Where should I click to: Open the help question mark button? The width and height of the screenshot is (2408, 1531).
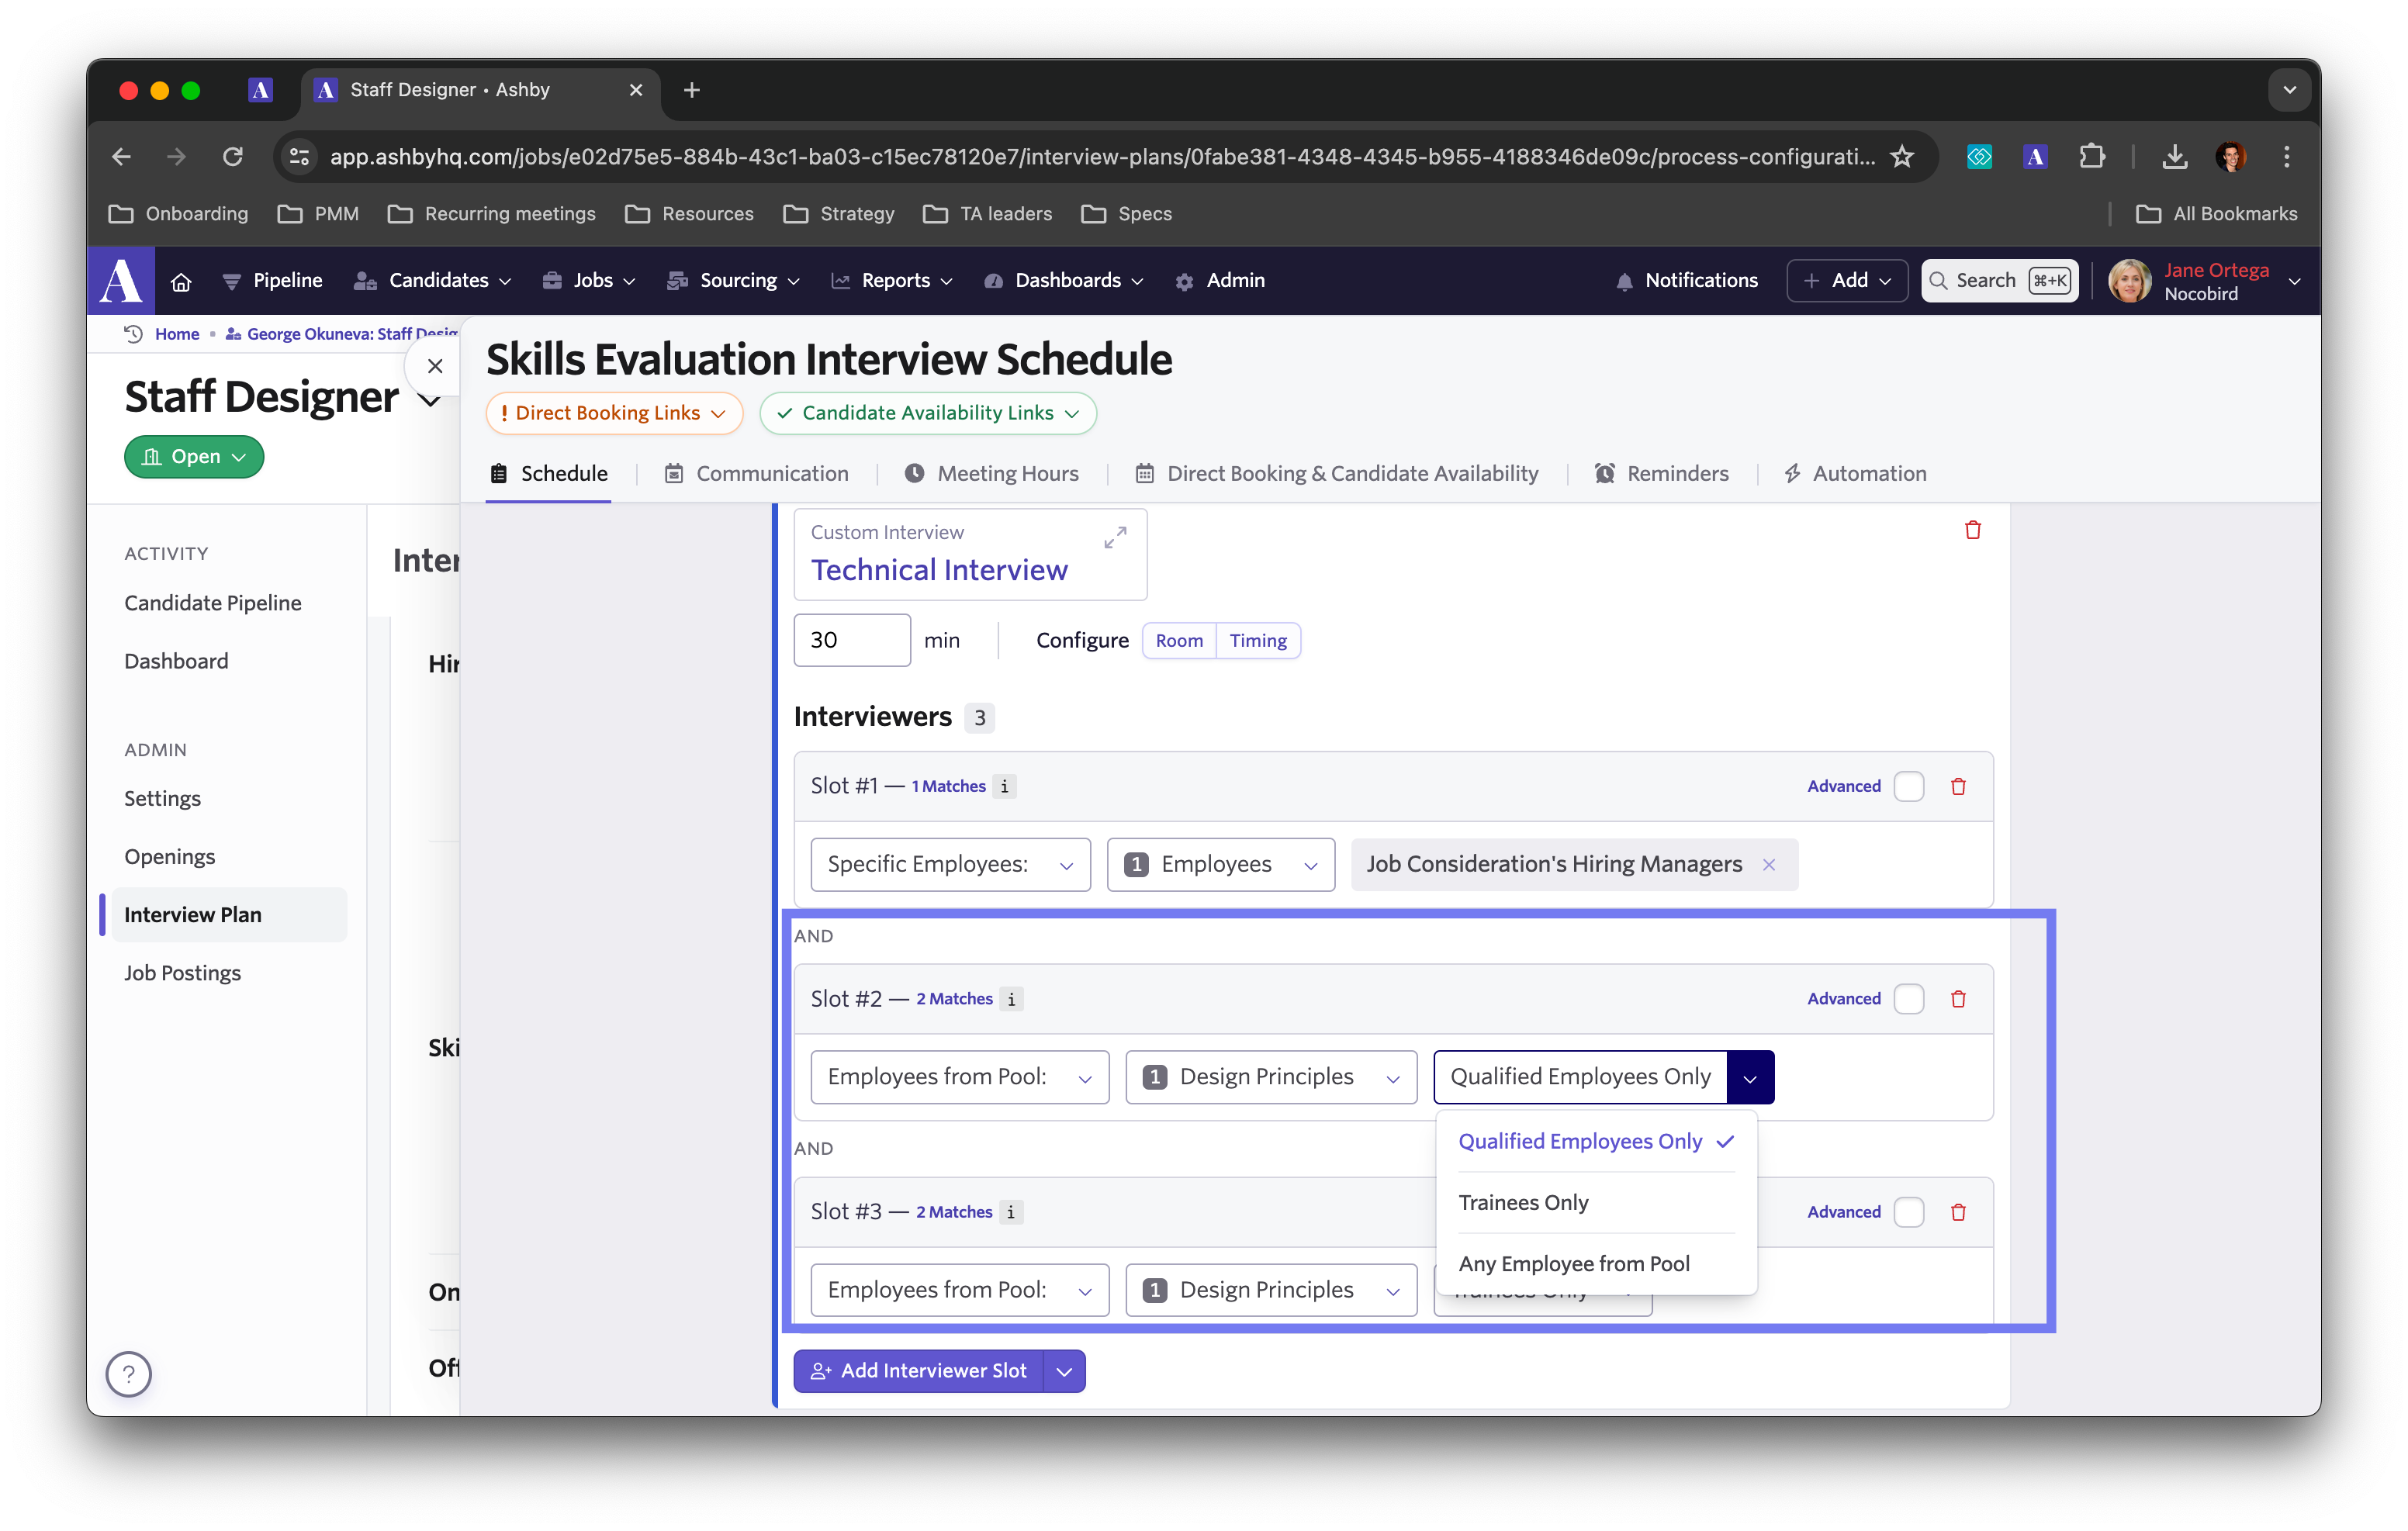click(x=129, y=1374)
